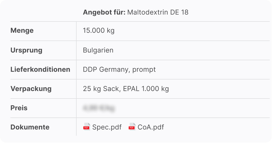
Task: Select the 'Angebot für:' header label
Action: point(104,12)
